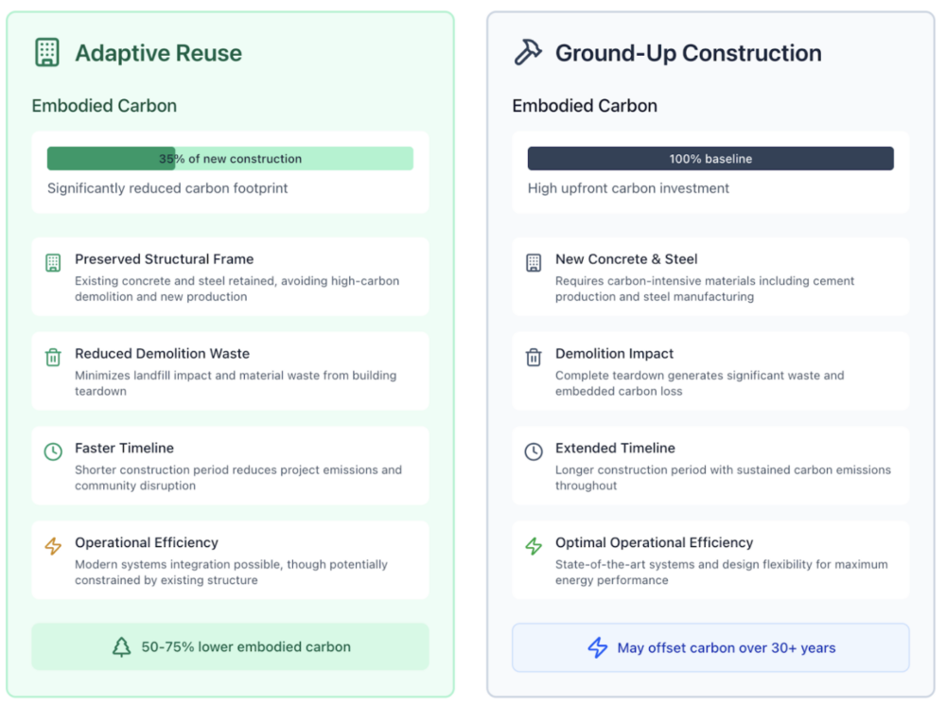Click the Reduced Demolition Waste trash icon
Viewport: 946px width, 707px height.
tap(53, 357)
